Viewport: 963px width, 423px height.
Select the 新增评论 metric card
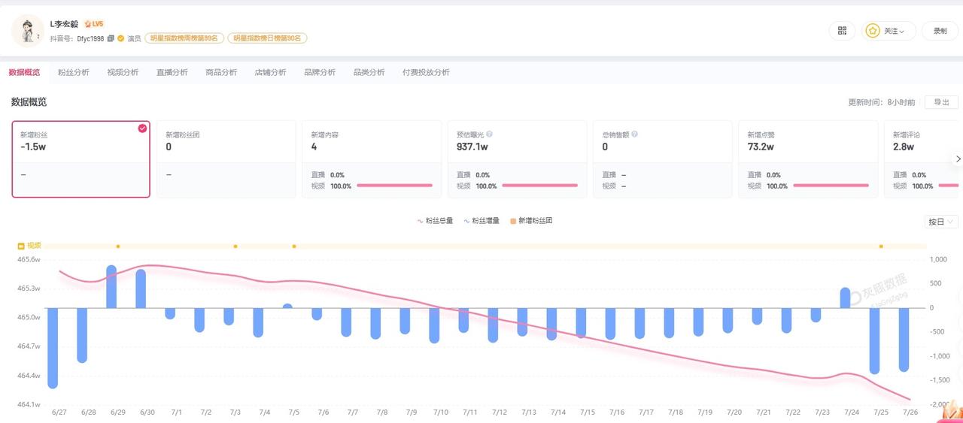pos(923,159)
